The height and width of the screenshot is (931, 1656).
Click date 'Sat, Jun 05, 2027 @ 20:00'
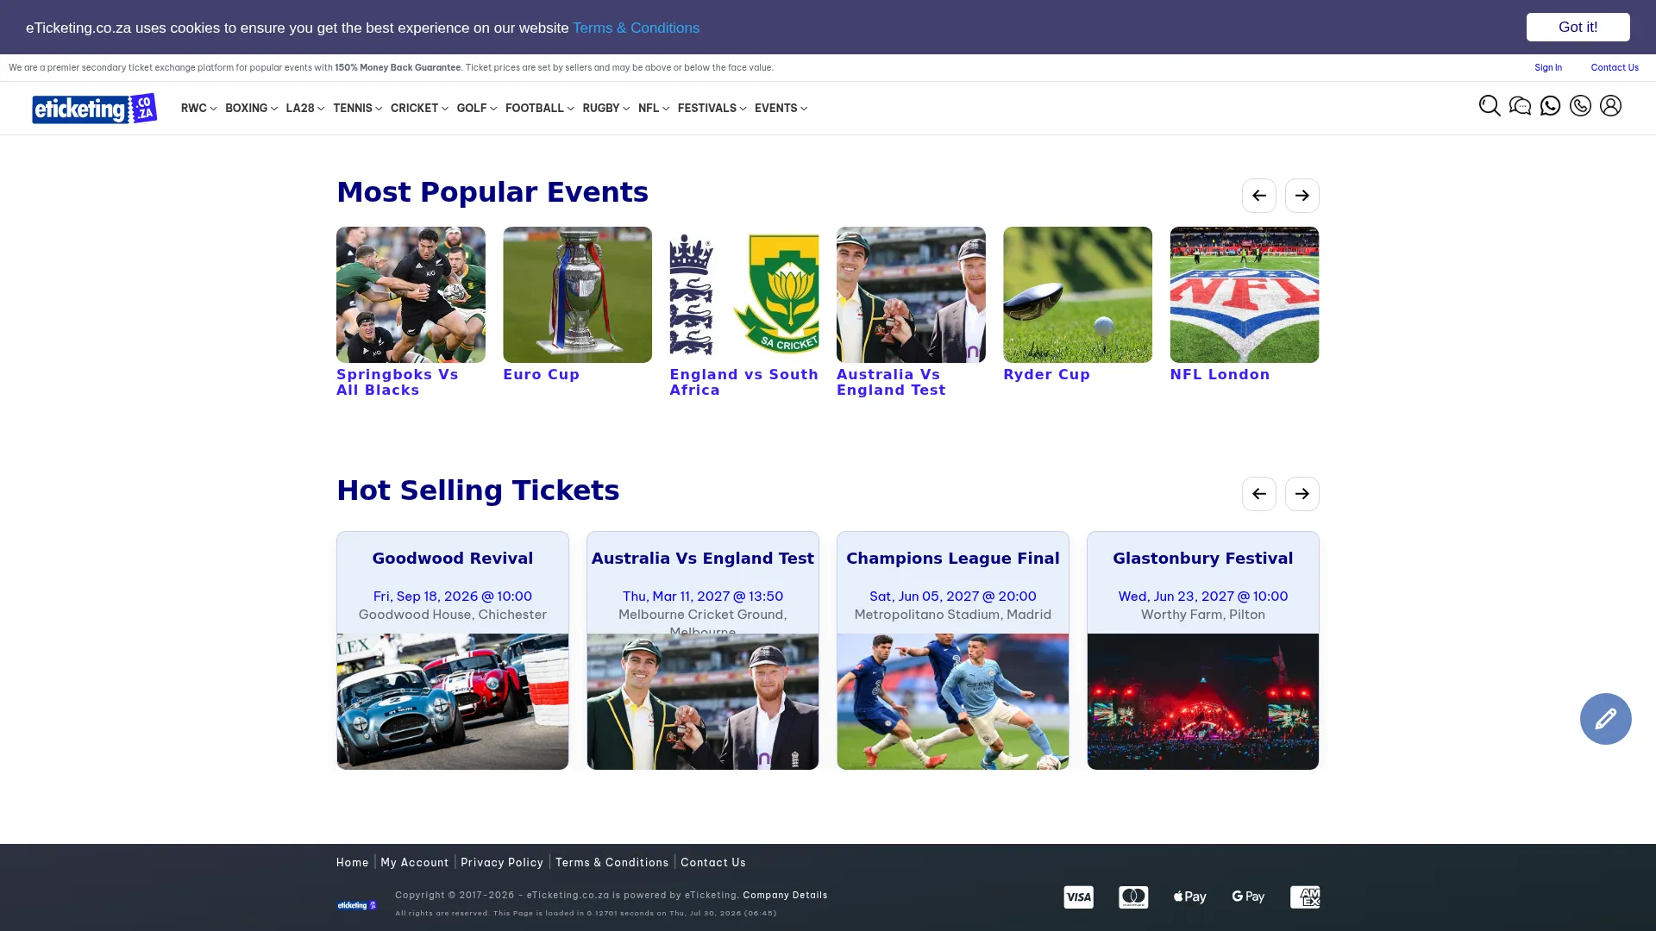952,596
